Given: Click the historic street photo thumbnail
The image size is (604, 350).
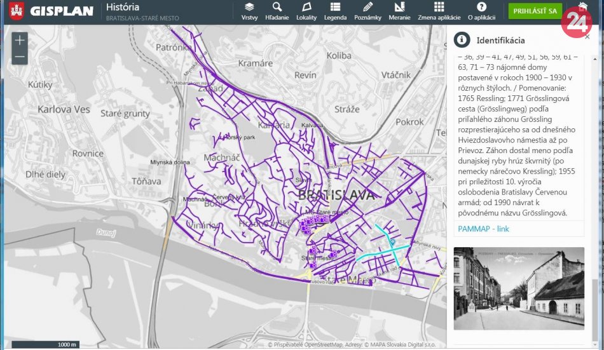Looking at the screenshot, I should tap(519, 288).
